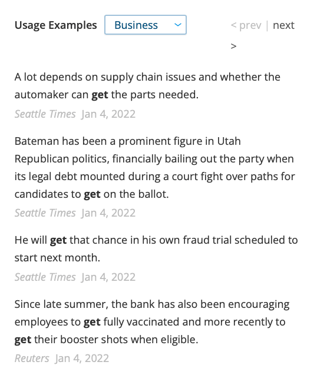The image size is (317, 385).
Task: Click bold 'get' before 'on the ballot'
Action: (92, 194)
